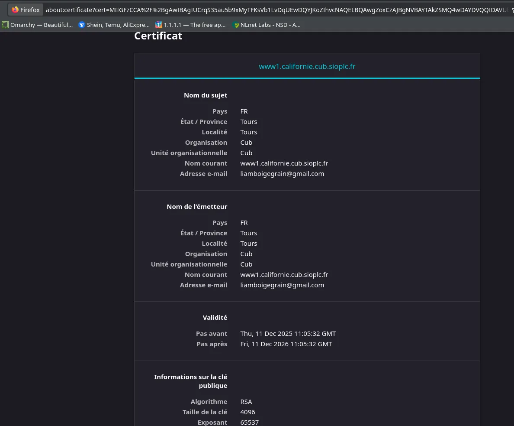Viewport: 514px width, 426px height.
Task: Click the issuer's Nom courant value
Action: (284, 275)
